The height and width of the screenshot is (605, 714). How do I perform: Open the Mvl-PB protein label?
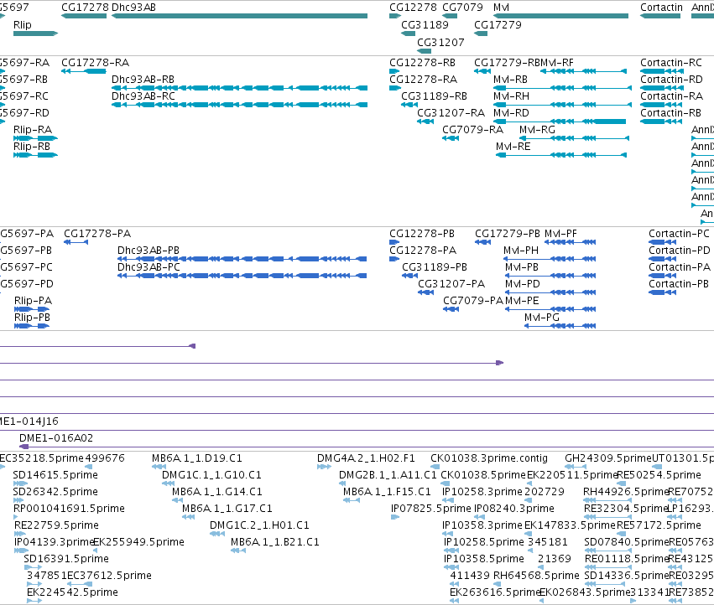click(x=522, y=267)
